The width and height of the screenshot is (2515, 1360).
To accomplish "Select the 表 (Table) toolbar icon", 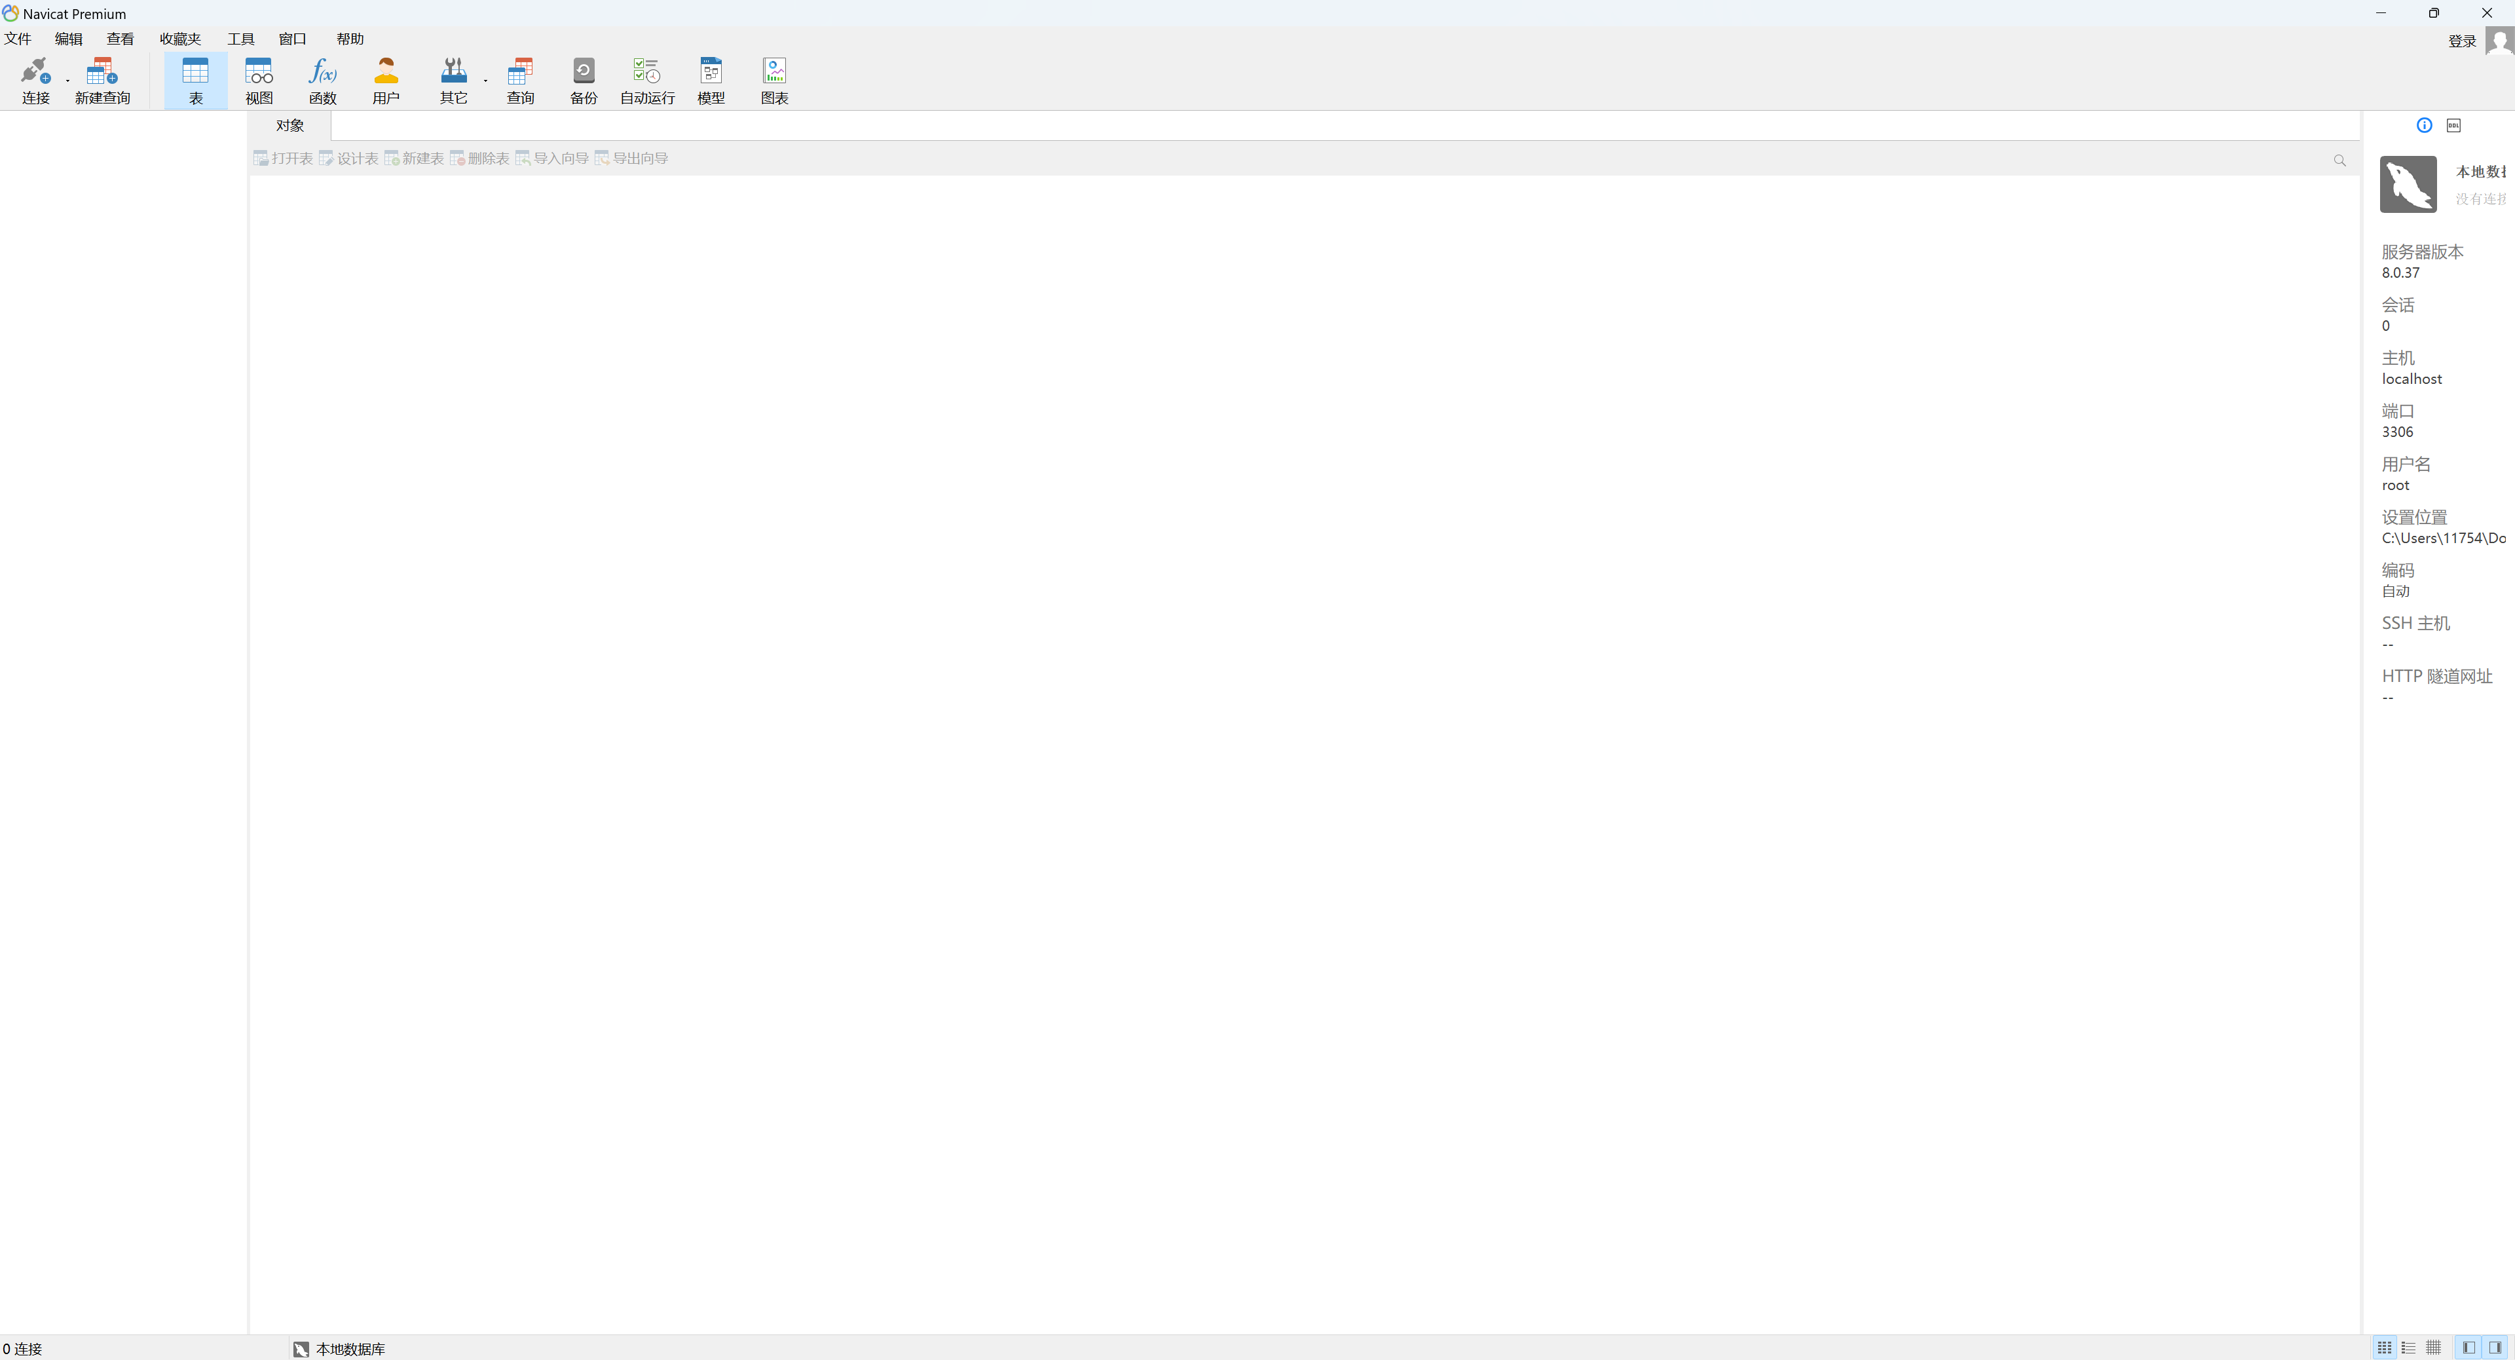I will (x=195, y=80).
